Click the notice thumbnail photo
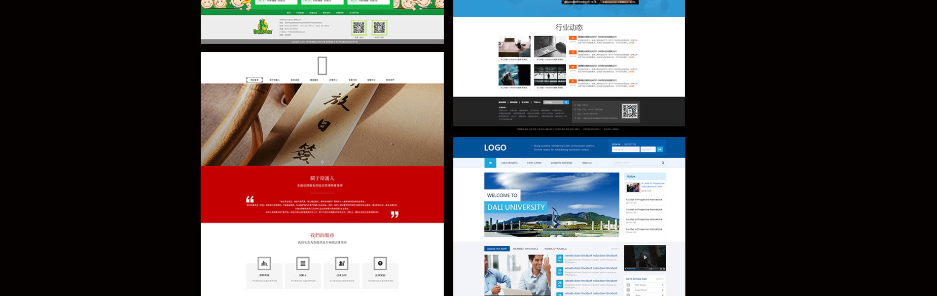The height and width of the screenshot is (296, 937). coord(633,187)
